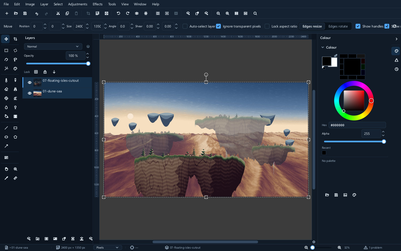Collapse the Colour section
The width and height of the screenshot is (401, 251).
(323, 47)
